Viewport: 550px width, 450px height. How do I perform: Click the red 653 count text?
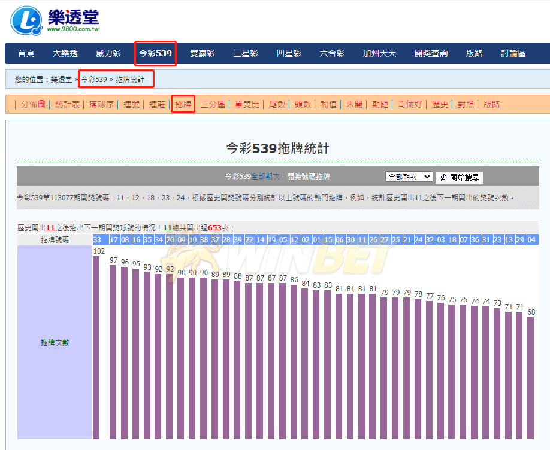[214, 228]
